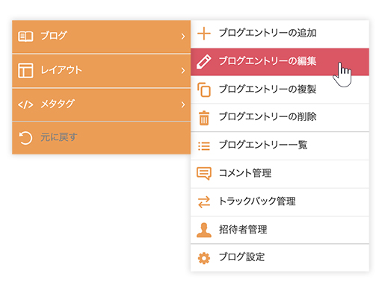This screenshot has height=285, width=382.
Task: Click 元に戻す label
Action: pyautogui.click(x=59, y=137)
